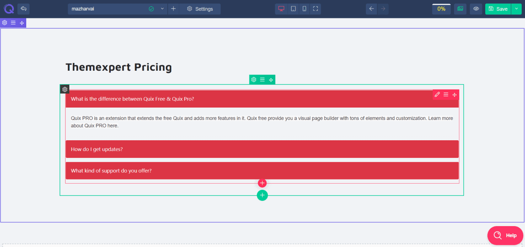525x247 pixels.
Task: Undo the last change
Action: 372,9
